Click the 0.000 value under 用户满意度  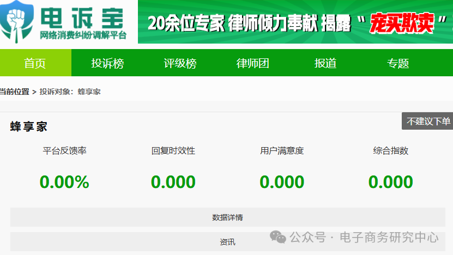coord(282,182)
